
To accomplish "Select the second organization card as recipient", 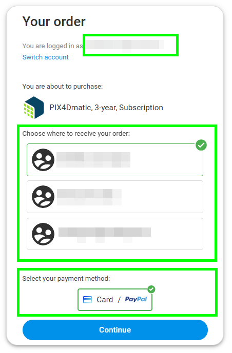I will (115, 197).
